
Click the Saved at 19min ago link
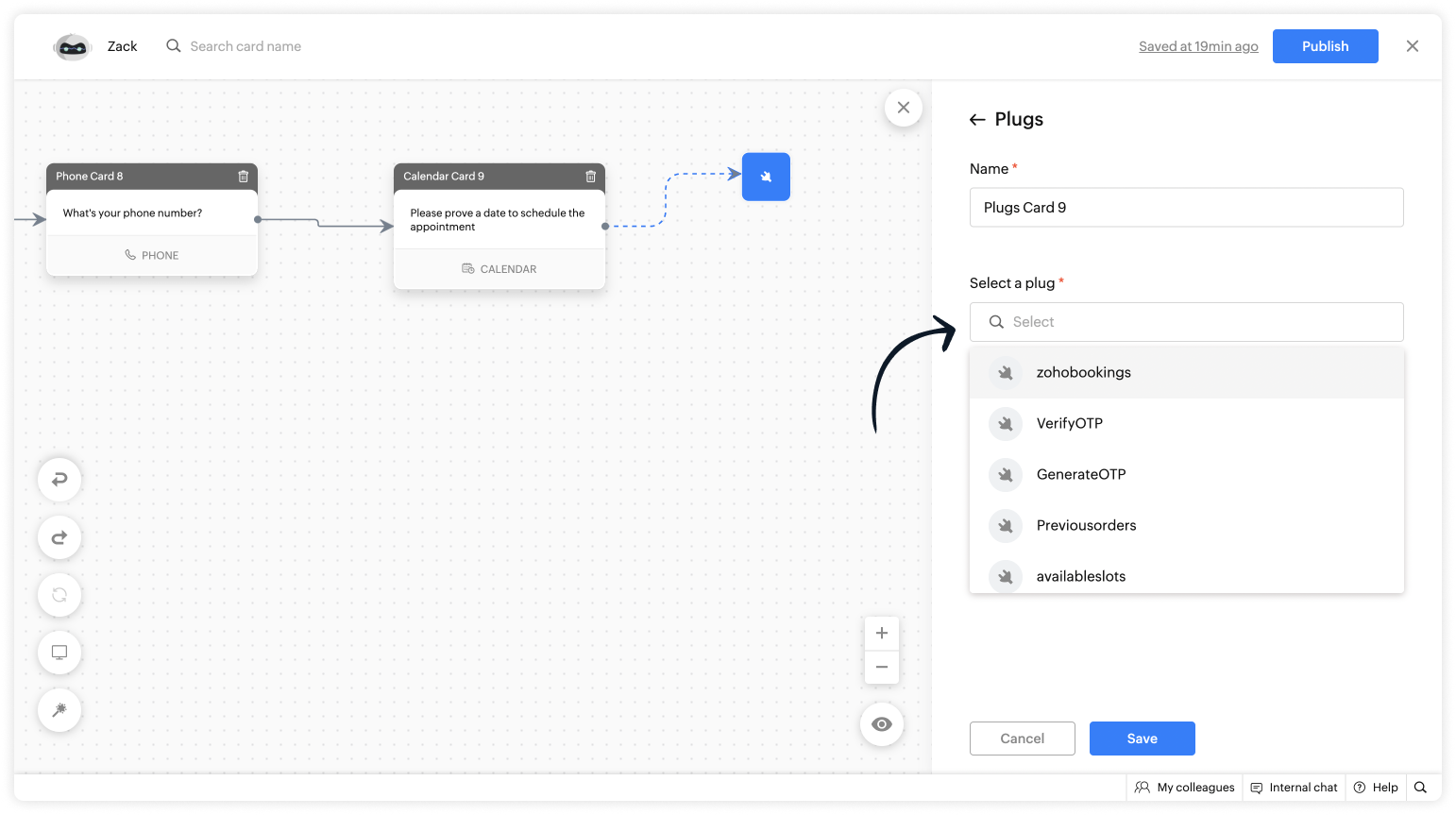[x=1198, y=46]
